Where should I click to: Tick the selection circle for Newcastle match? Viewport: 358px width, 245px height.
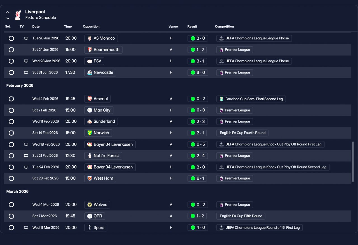pos(11,73)
